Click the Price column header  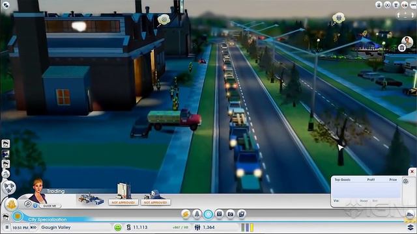[393, 180]
